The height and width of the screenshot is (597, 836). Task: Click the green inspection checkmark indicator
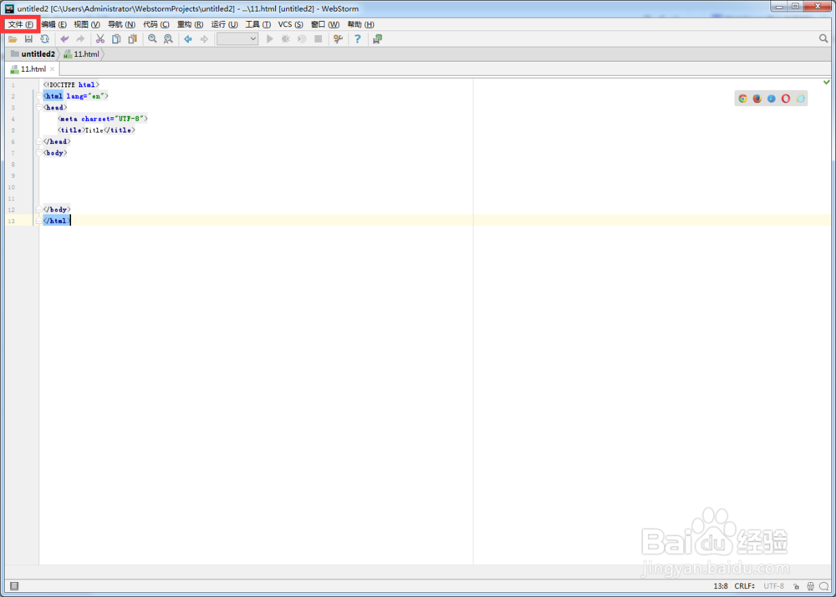(826, 82)
